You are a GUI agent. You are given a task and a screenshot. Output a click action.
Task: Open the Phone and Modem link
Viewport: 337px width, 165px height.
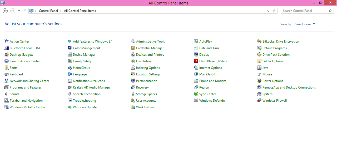coord(213,81)
